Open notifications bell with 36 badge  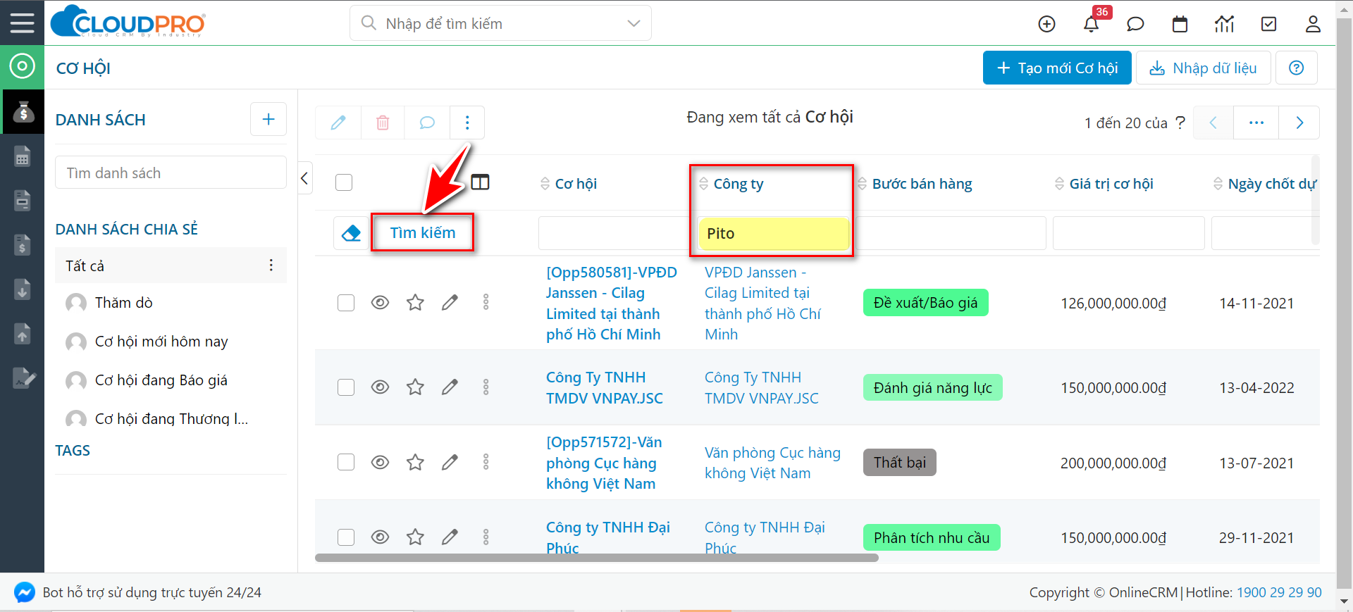tap(1091, 24)
